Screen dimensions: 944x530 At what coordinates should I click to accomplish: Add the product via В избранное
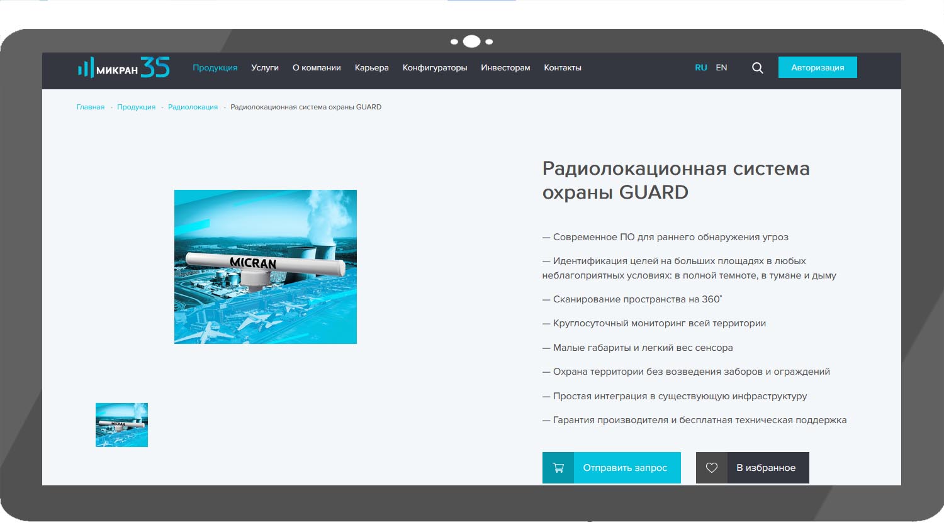(766, 468)
